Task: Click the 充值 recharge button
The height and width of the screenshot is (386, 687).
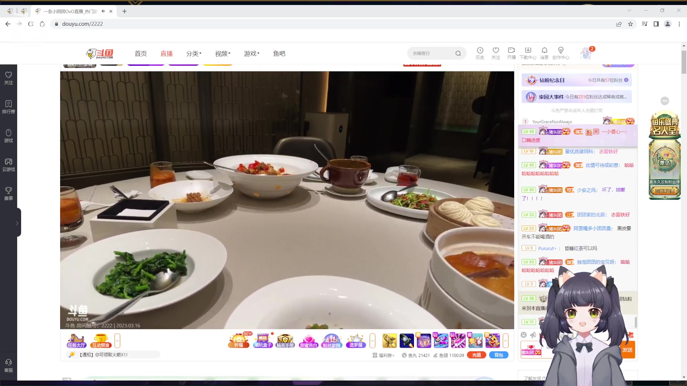Action: [x=476, y=355]
